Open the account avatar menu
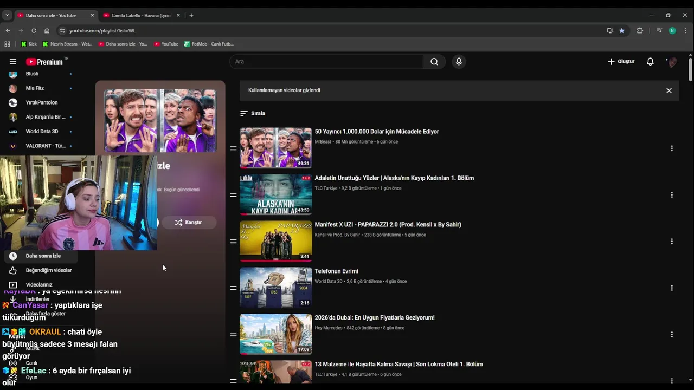The height and width of the screenshot is (390, 694). (x=672, y=62)
